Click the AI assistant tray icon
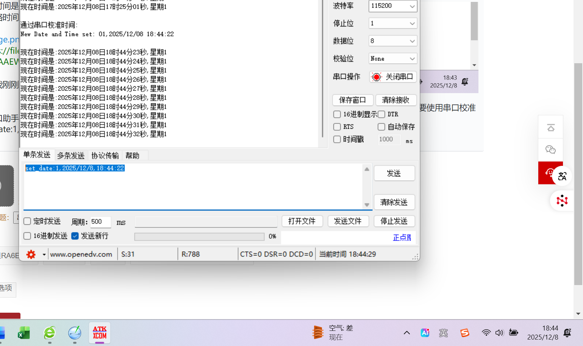This screenshot has width=583, height=346. pos(425,333)
